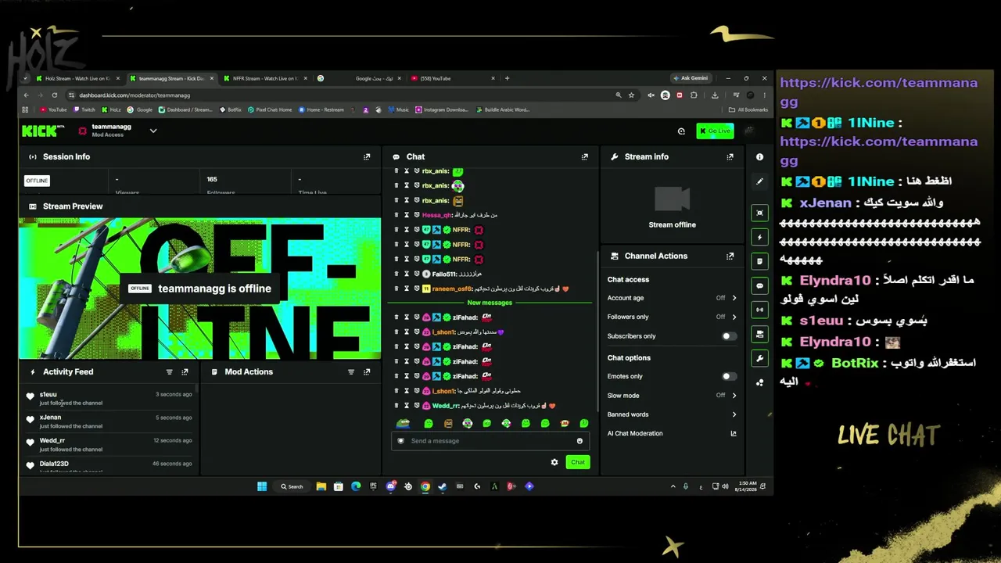Click the Windows taskbar Search box
Viewport: 1001px width, 563px height.
pos(292,486)
